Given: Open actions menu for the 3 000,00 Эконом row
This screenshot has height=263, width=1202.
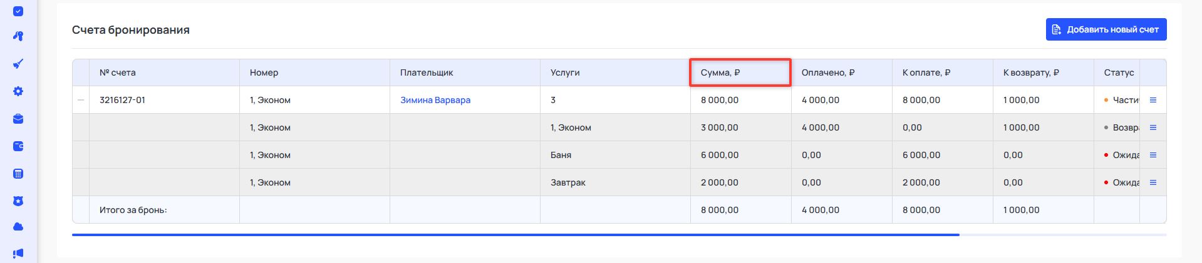Looking at the screenshot, I should [x=1153, y=127].
